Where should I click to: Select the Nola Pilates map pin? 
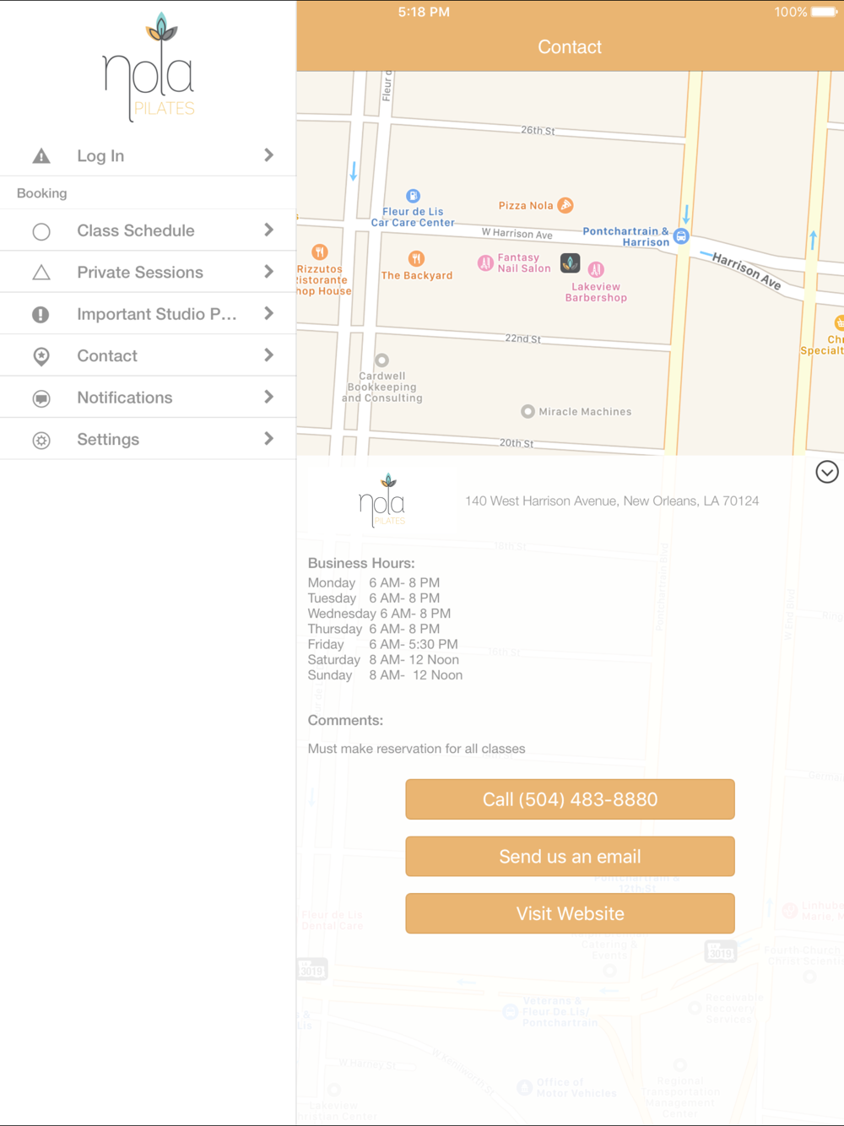click(571, 263)
